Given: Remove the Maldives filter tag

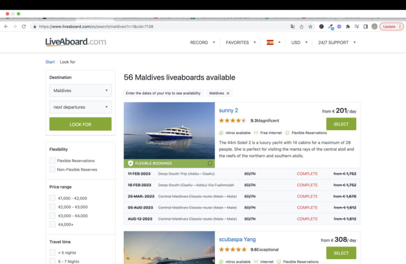Looking at the screenshot, I should (x=228, y=93).
